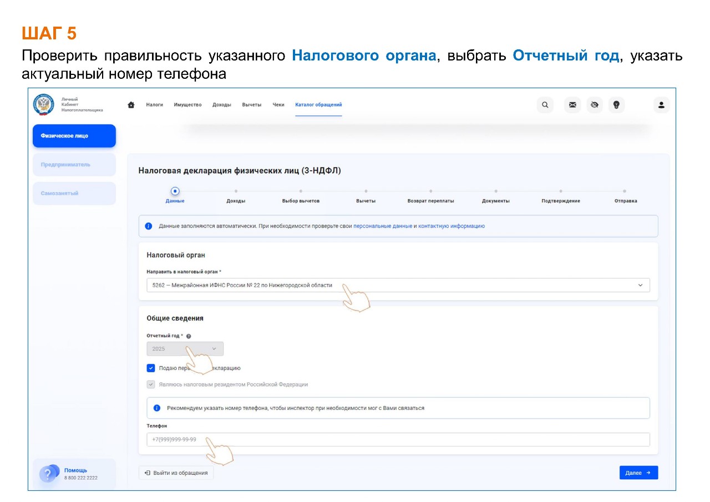Click the FNS logo emblem

coord(44,104)
